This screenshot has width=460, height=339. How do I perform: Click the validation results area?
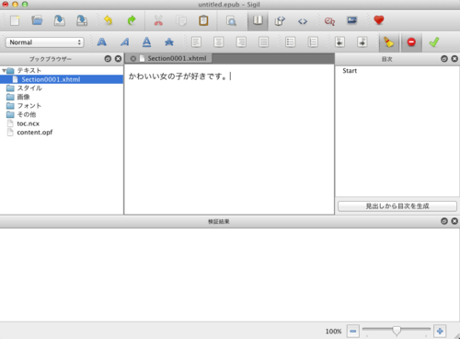pos(230,275)
